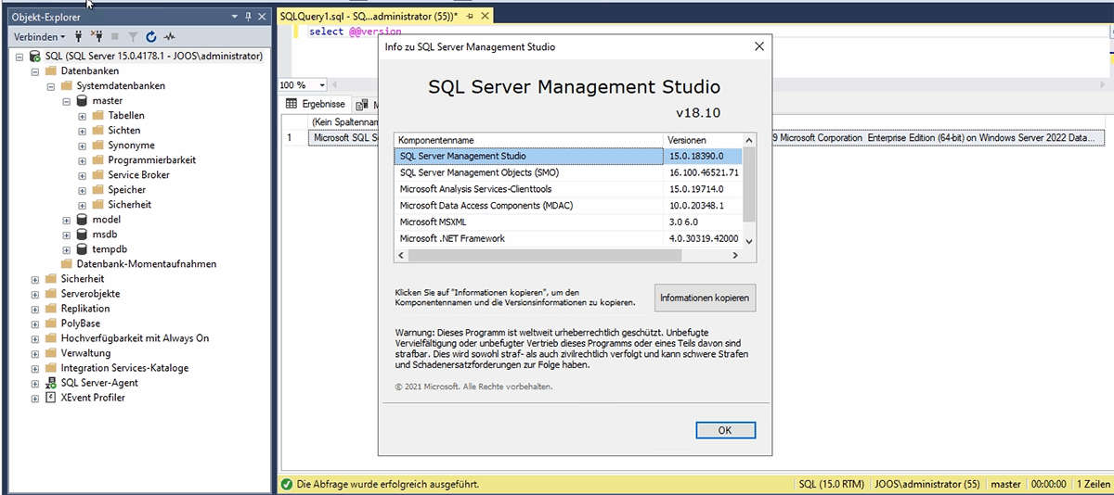The height and width of the screenshot is (495, 1114).
Task: Click the connect plug icon in Objekt-Explorer
Action: [x=79, y=37]
